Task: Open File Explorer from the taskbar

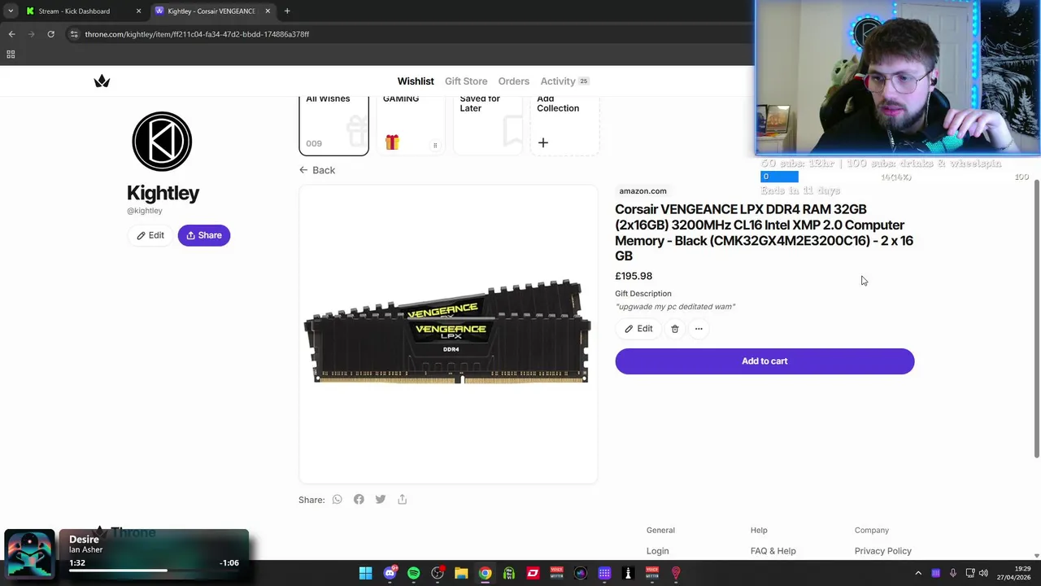Action: [461, 574]
